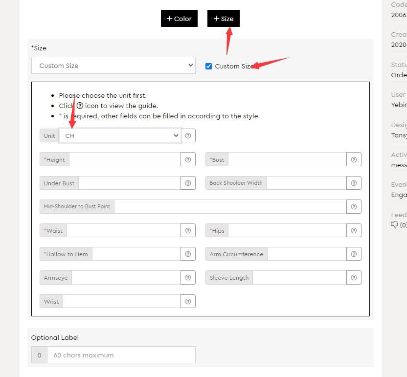The image size is (407, 377).
Task: Open the Unit CM dropdown
Action: click(120, 135)
